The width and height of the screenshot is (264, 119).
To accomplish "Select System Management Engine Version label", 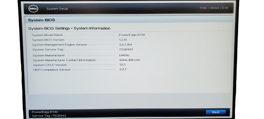I will 60,45.
